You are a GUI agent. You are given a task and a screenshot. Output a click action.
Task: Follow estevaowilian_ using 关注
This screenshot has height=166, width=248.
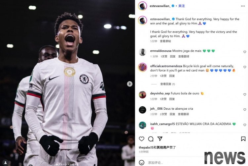(182, 6)
